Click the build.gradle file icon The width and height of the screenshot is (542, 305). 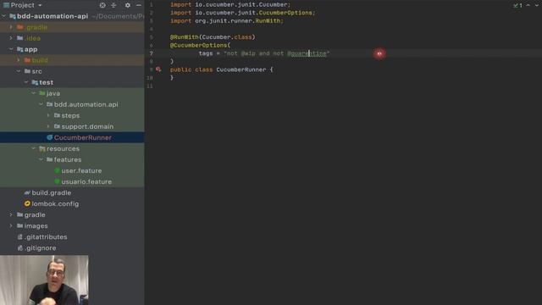coord(27,192)
